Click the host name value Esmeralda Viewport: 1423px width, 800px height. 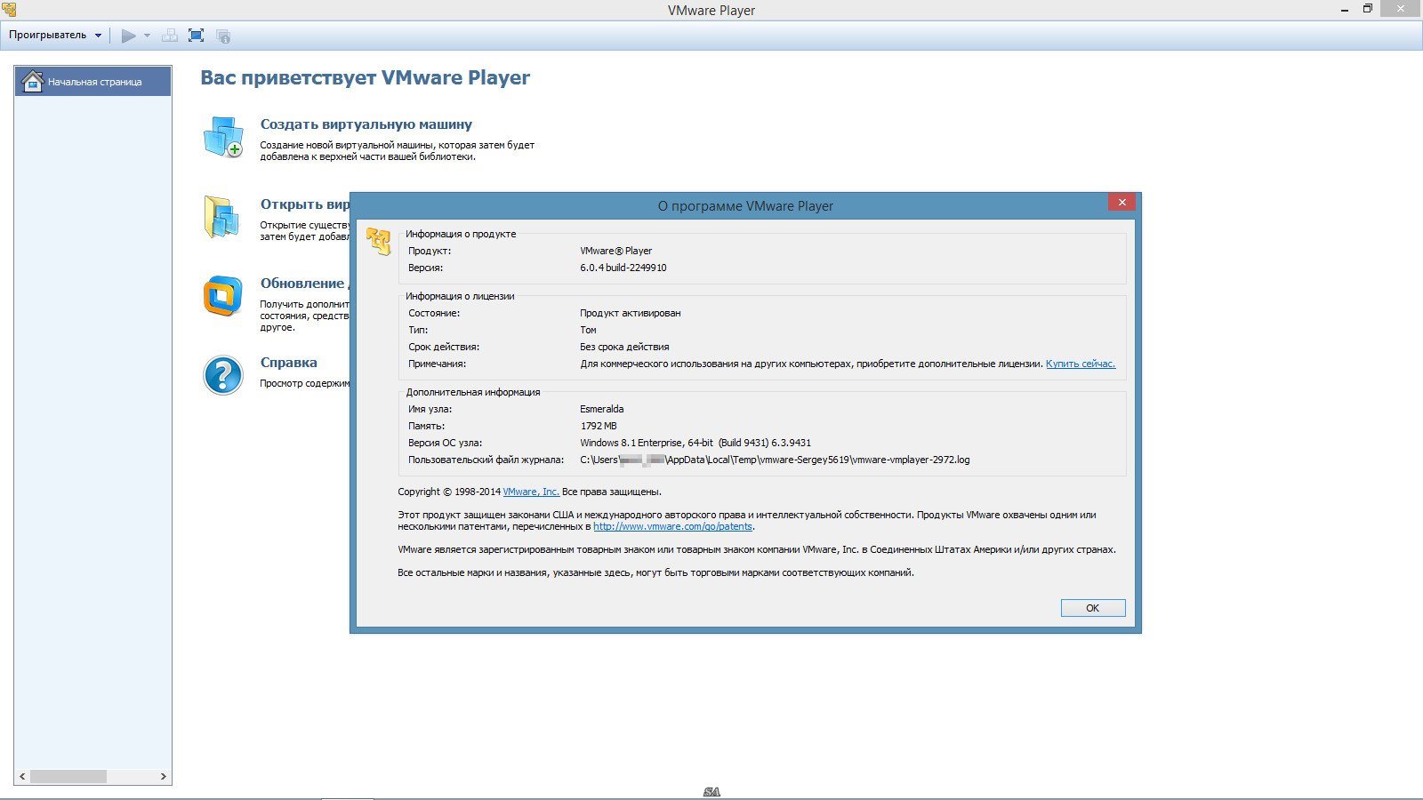601,409
